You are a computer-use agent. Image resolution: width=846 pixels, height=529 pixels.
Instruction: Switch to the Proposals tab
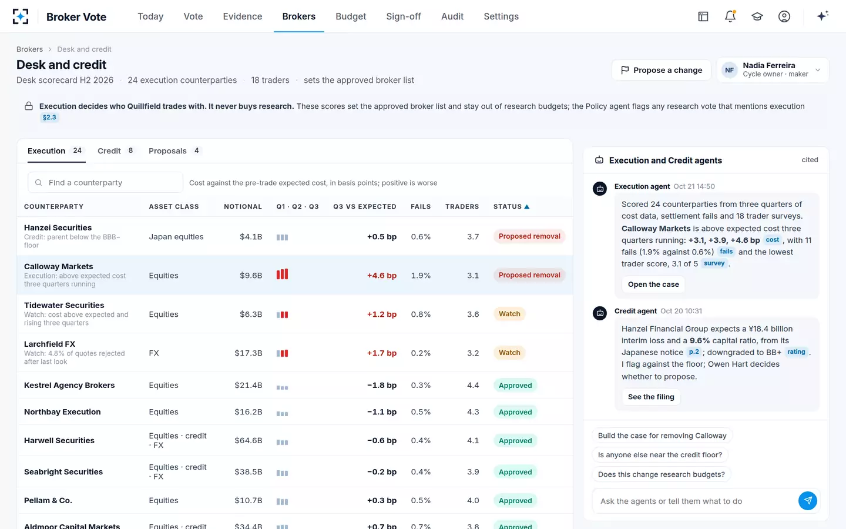tap(174, 151)
